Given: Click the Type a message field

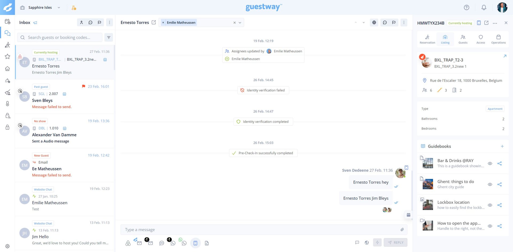Looking at the screenshot, I should pyautogui.click(x=261, y=230).
